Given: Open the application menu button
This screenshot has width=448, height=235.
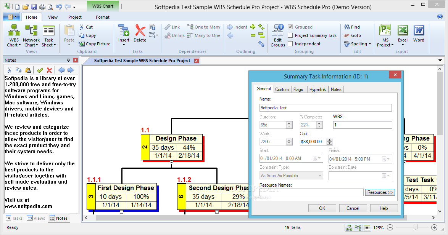Looking at the screenshot, I should coord(12,17).
